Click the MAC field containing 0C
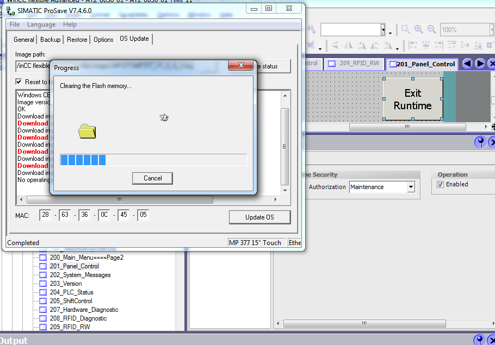Viewport: 495px width, 345px height. [104, 215]
